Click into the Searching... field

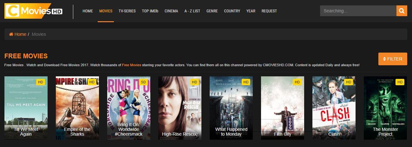coord(358,11)
